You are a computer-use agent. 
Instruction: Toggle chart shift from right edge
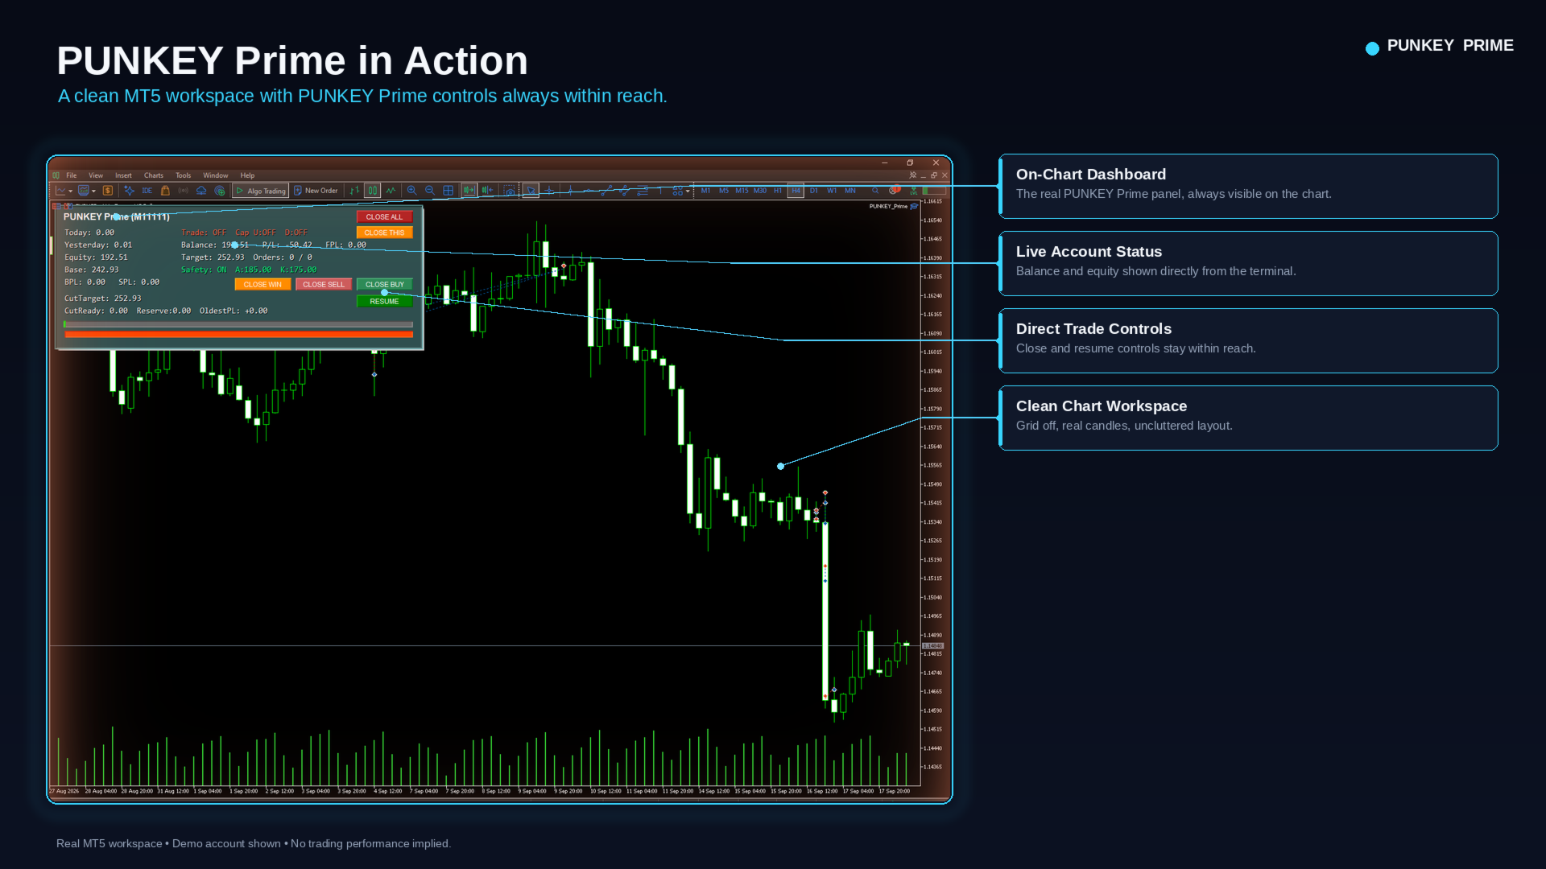(x=487, y=191)
